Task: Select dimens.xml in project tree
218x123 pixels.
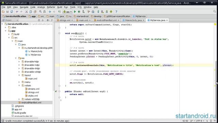Action: click(x=34, y=89)
